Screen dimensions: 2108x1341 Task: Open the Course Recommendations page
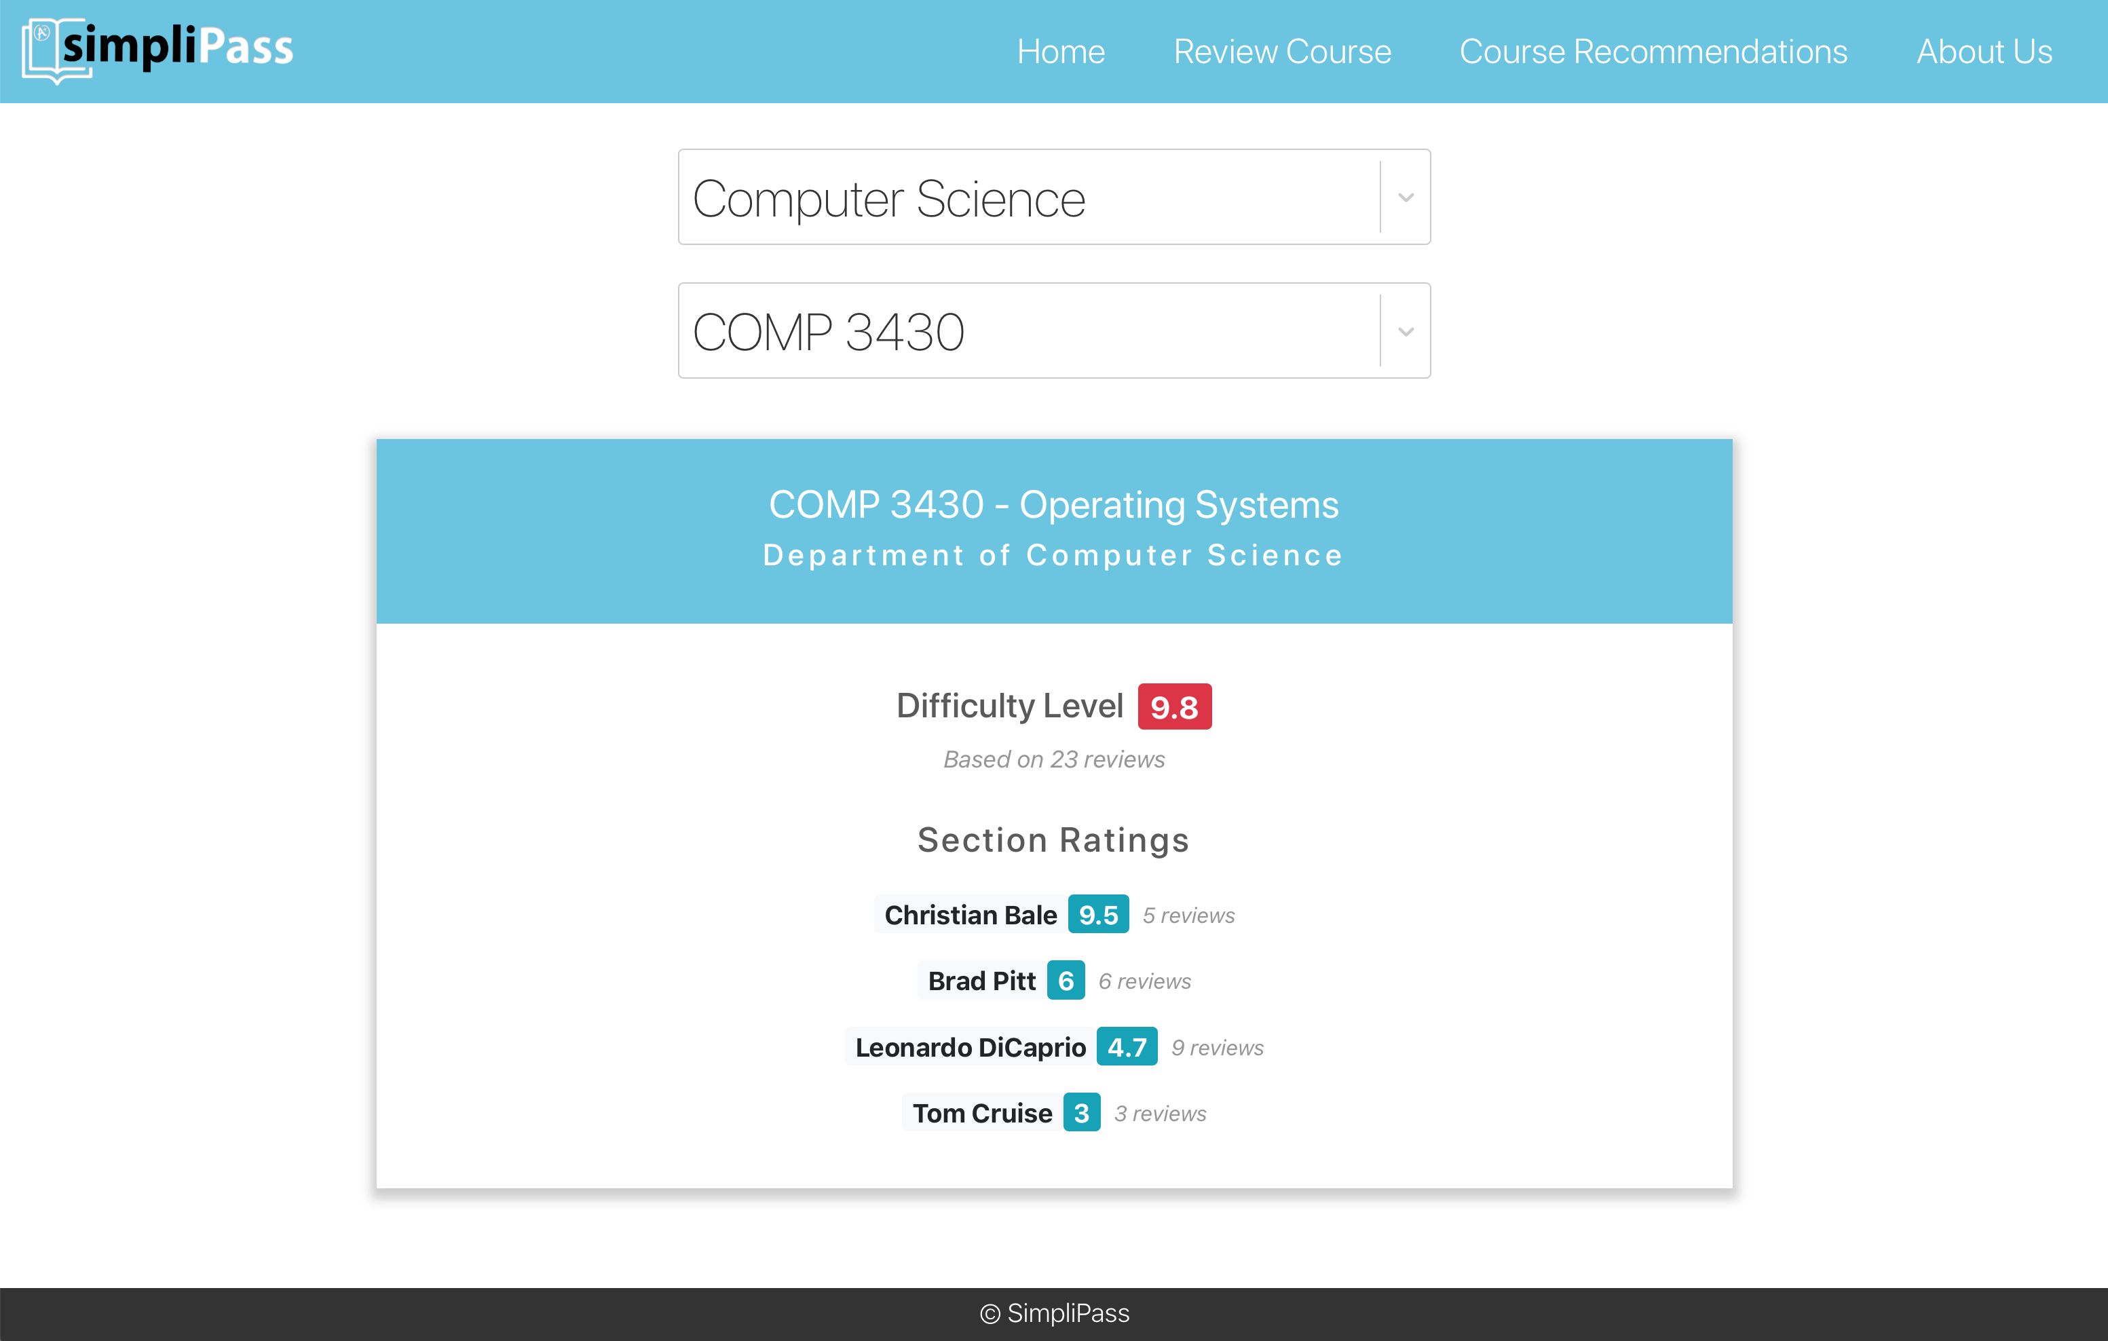point(1653,52)
